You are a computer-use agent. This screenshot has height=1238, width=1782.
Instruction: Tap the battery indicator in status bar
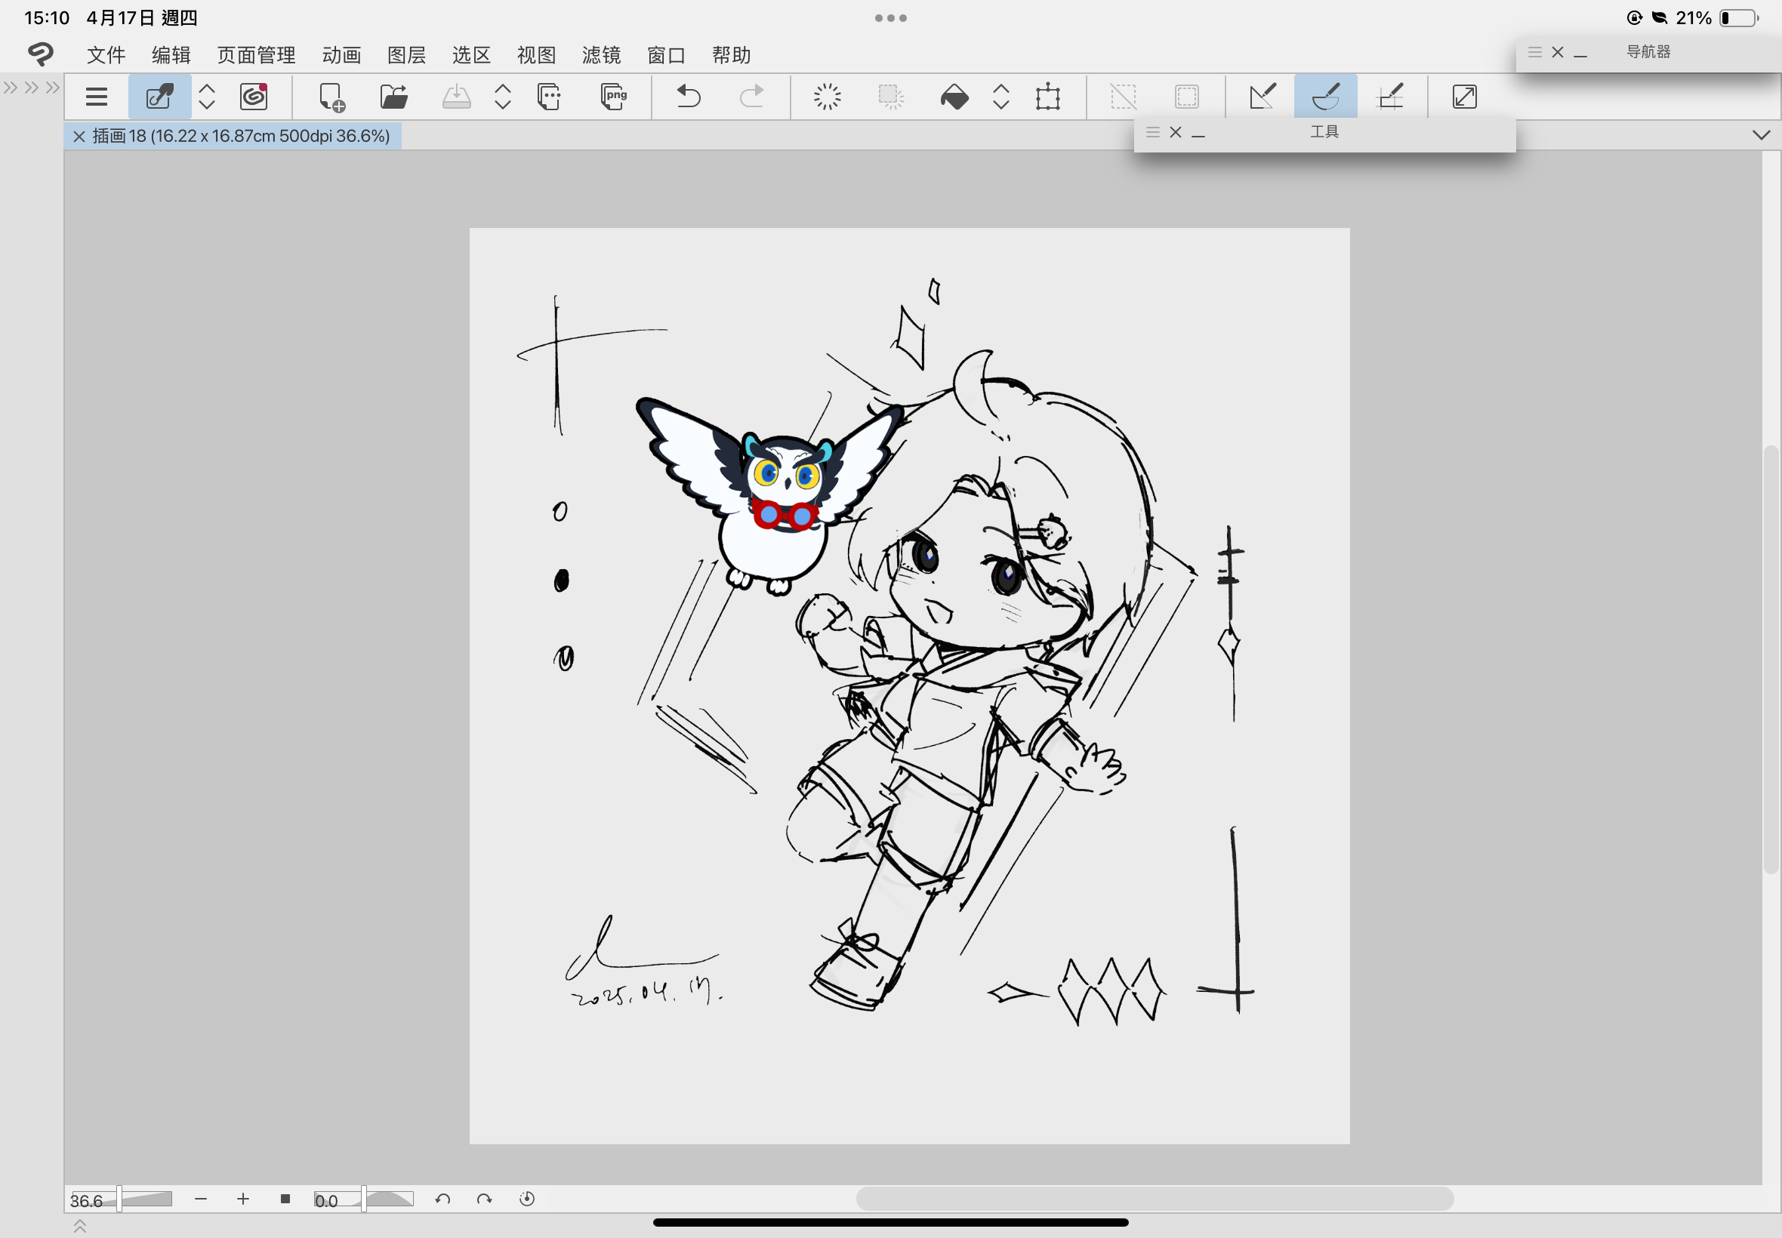tap(1739, 18)
